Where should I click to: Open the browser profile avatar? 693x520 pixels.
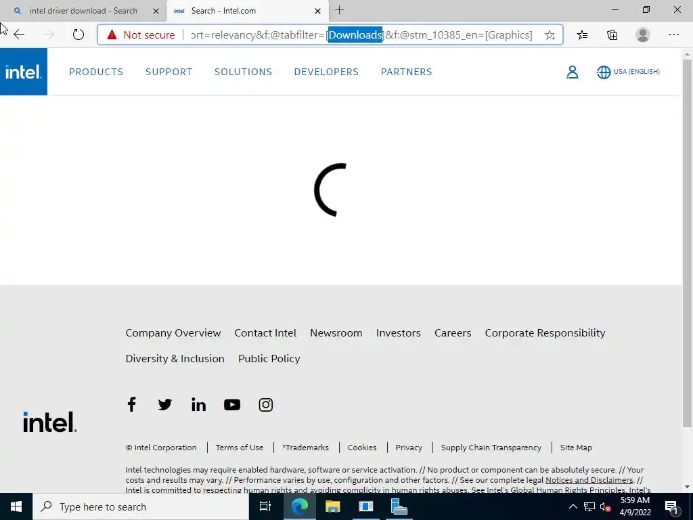[x=643, y=35]
